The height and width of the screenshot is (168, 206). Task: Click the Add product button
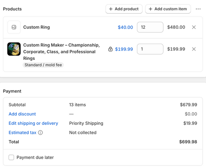click(124, 9)
